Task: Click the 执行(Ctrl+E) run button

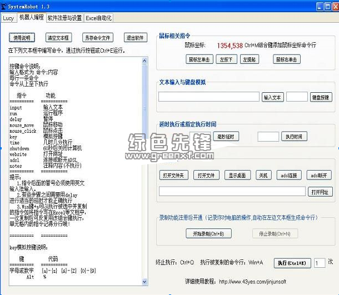Action: [292, 263]
